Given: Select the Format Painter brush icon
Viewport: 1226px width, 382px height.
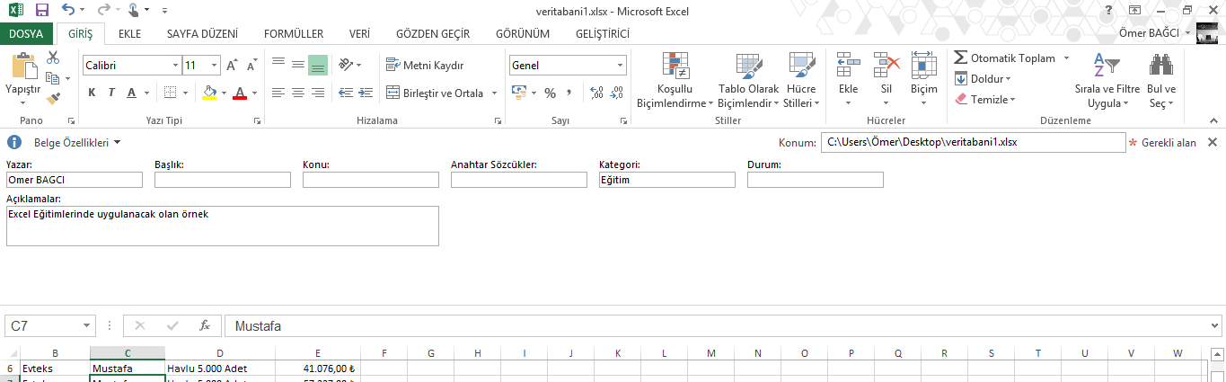Looking at the screenshot, I should [53, 98].
